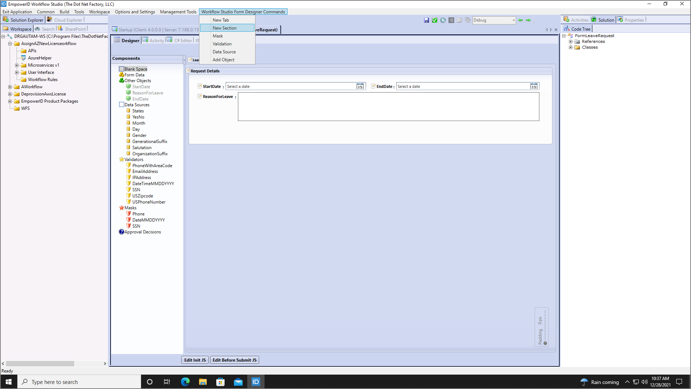Open the Debug configuration dropdown
This screenshot has height=389, width=691.
(x=514, y=20)
